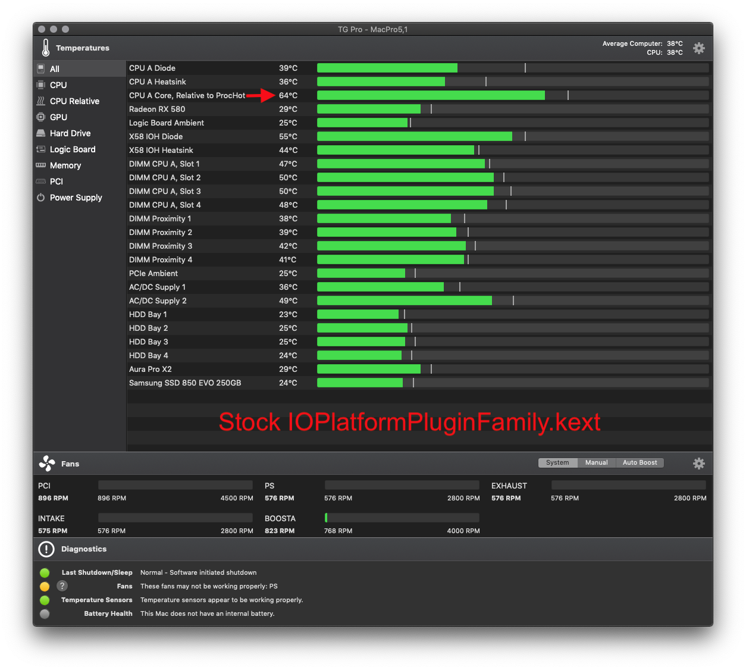
Task: Show Memory sensors category
Action: (79, 165)
